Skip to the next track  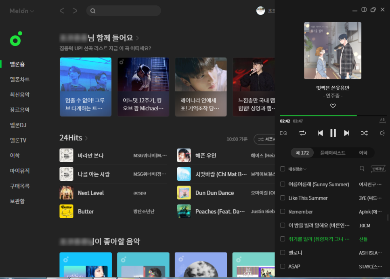(x=346, y=133)
